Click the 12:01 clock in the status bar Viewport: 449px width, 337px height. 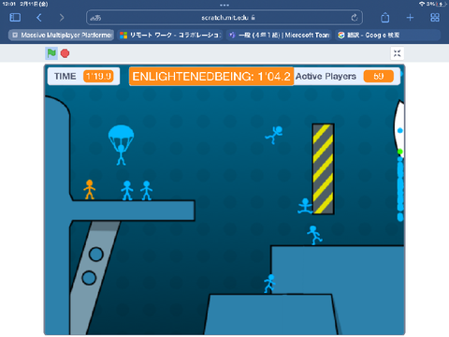(x=8, y=4)
